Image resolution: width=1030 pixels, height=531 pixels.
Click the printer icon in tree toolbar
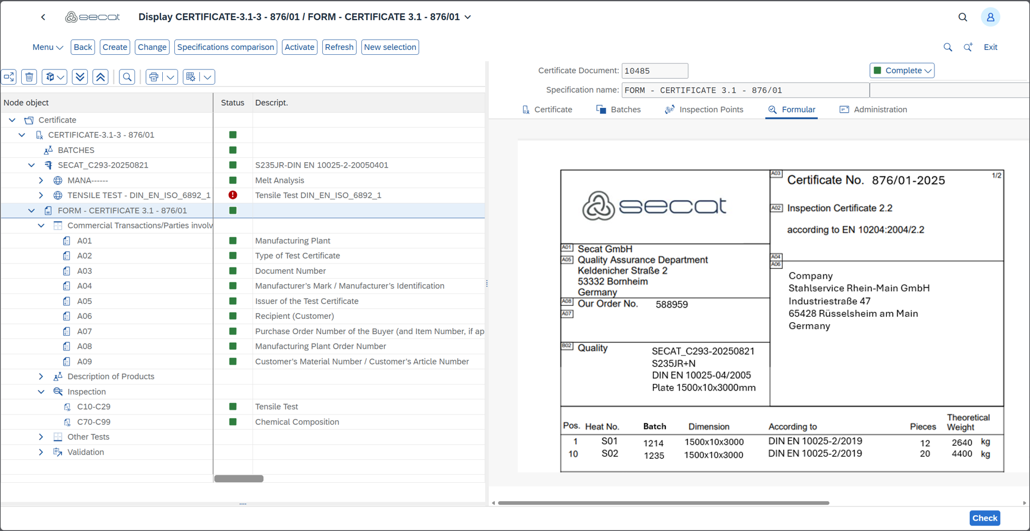pos(154,77)
